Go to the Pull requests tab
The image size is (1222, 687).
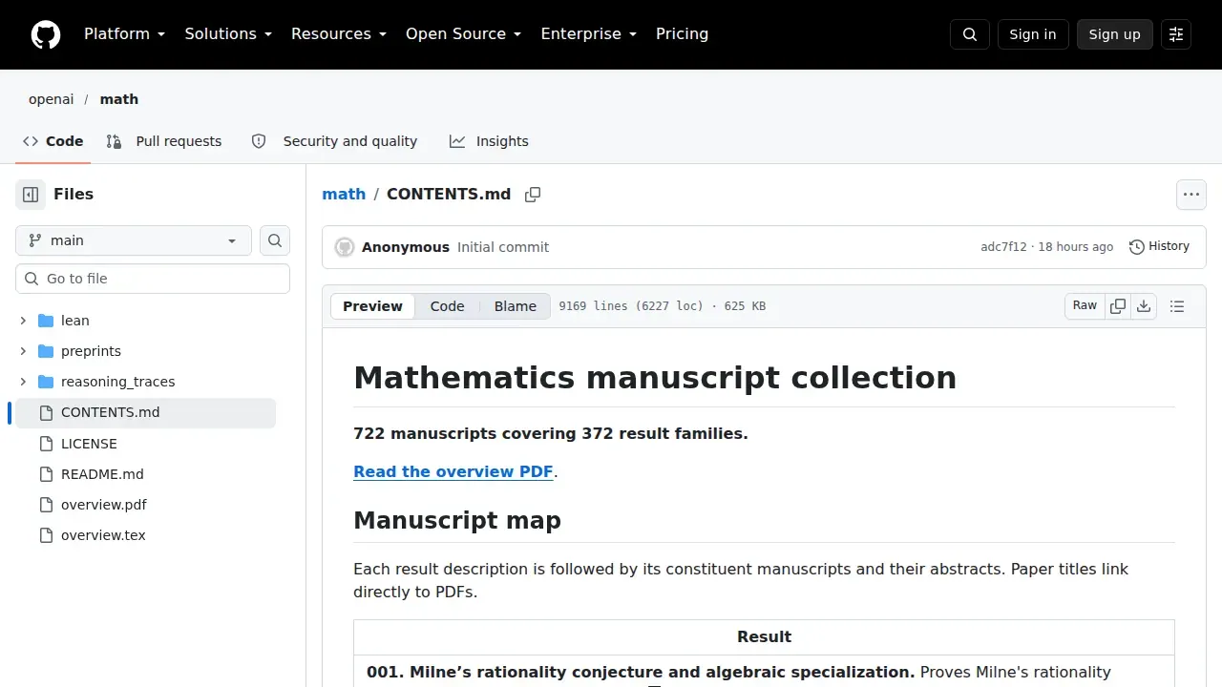point(163,141)
